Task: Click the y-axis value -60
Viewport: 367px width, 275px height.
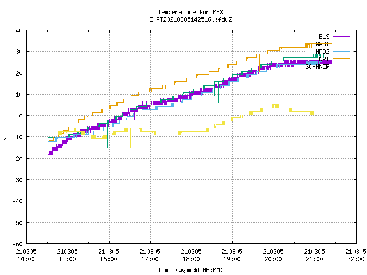Action: click(x=18, y=244)
